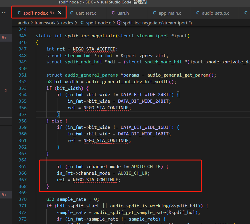The image size is (250, 224).
Task: Click DATA_BIT_WIDE_24BIT on line 354
Action: click(146, 95)
